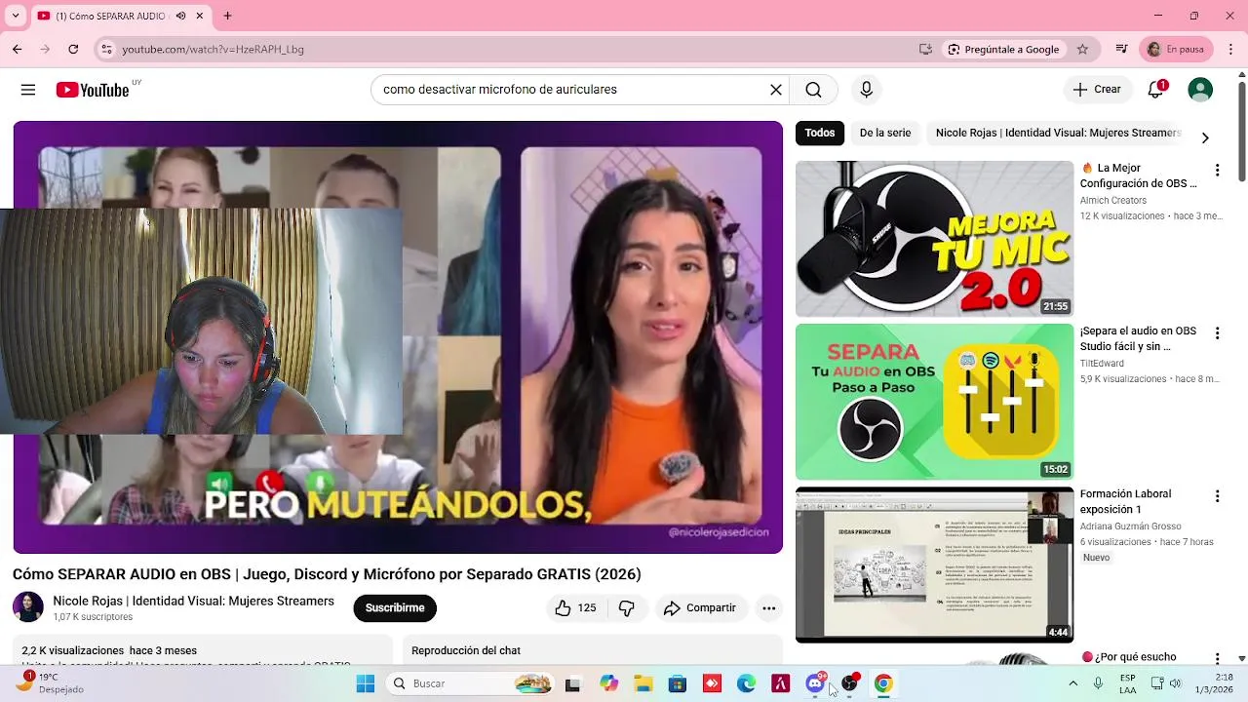The height and width of the screenshot is (702, 1248).
Task: Expand the 2,2 K visualizaciones description box
Action: pyautogui.click(x=203, y=650)
